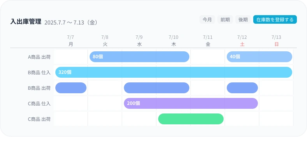Click the 7/12 土 column header
This screenshot has width=307, height=143.
(x=242, y=41)
